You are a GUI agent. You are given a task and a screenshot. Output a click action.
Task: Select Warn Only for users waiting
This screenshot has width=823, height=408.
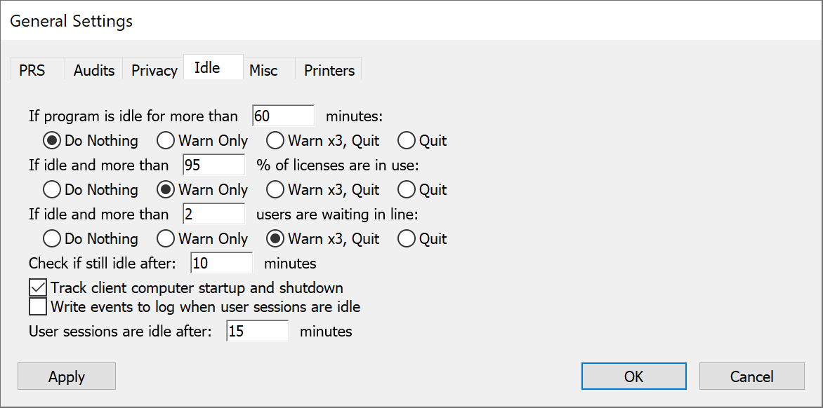click(203, 239)
